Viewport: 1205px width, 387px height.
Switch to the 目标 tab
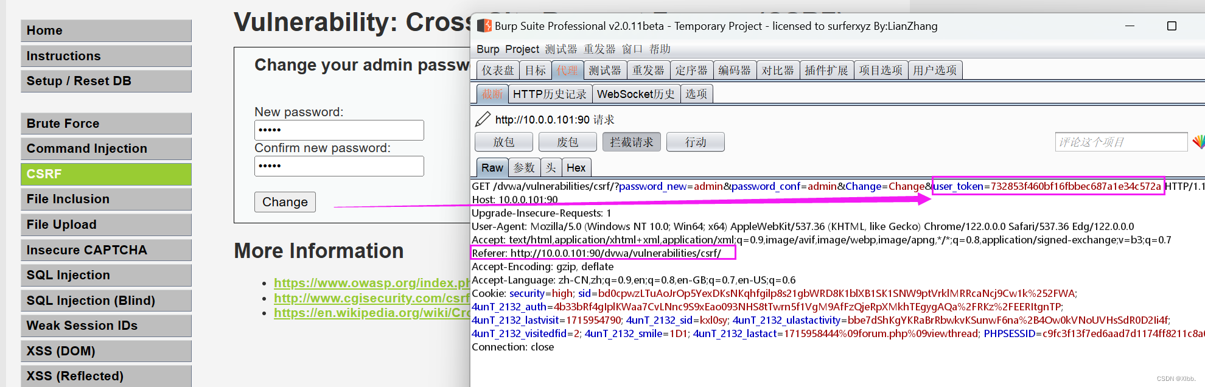pos(536,71)
